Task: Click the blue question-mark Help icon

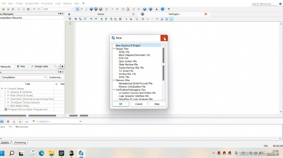Action: tap(163, 9)
